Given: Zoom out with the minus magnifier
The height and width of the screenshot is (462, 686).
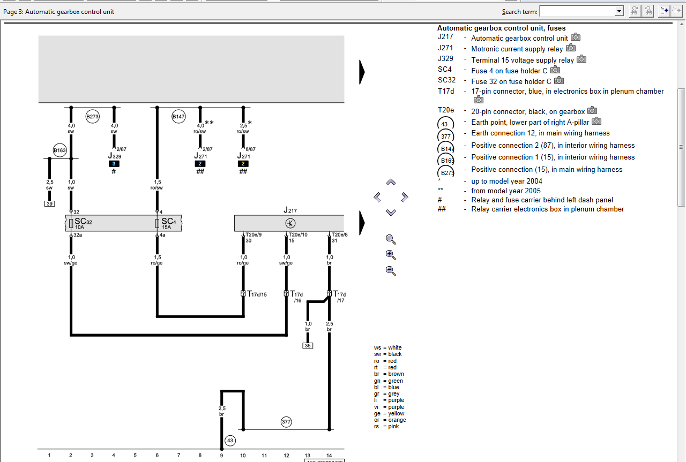Looking at the screenshot, I should [391, 271].
